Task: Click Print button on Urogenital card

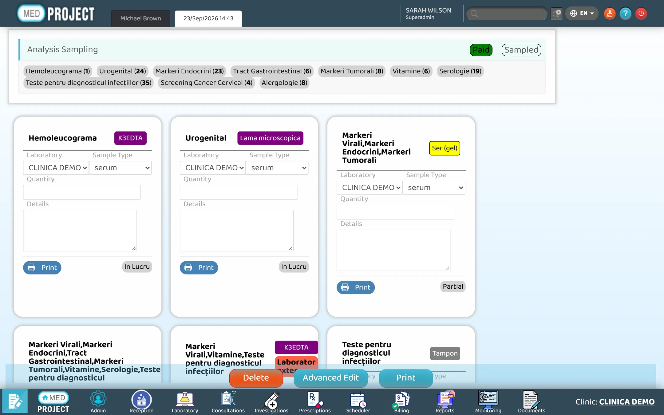Action: (x=199, y=267)
